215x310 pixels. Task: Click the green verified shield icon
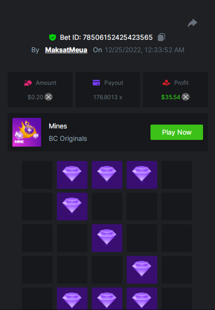pos(53,37)
